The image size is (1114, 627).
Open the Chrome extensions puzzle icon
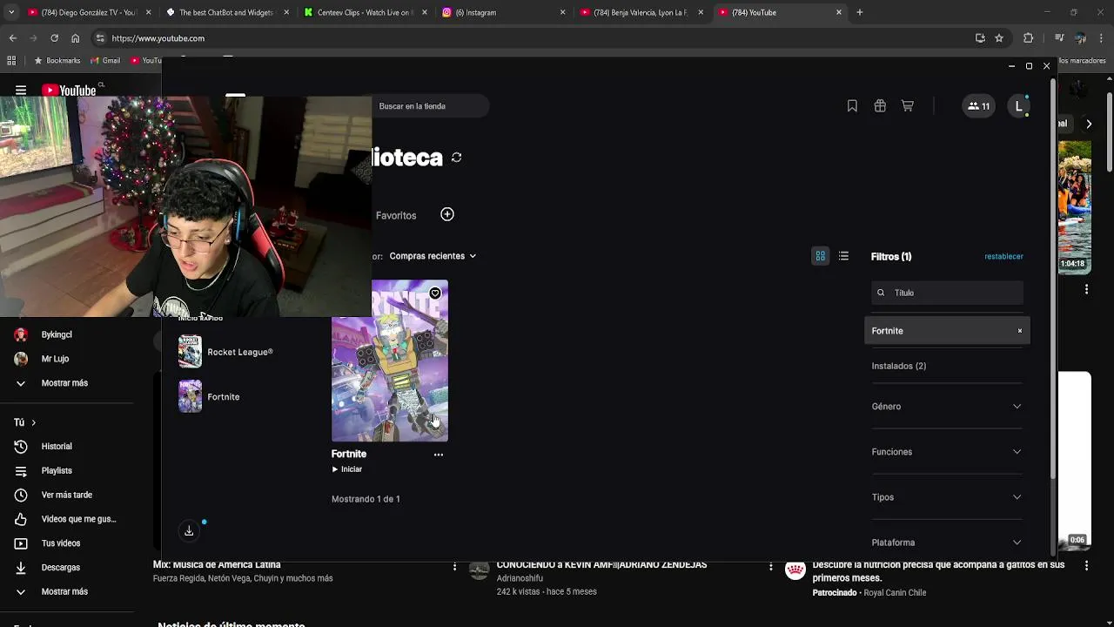click(1028, 38)
